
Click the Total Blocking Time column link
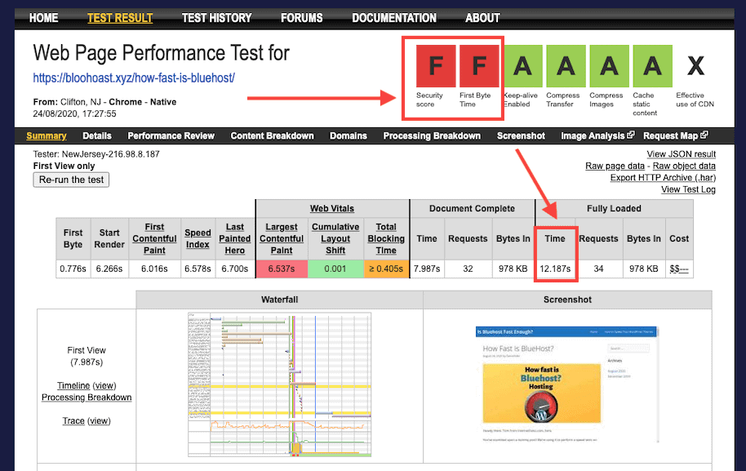[x=386, y=239]
